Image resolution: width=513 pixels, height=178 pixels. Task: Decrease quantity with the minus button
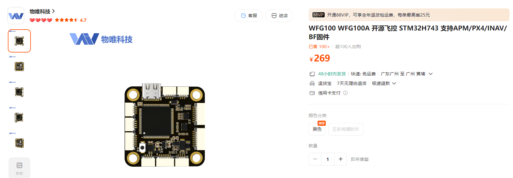pyautogui.click(x=315, y=159)
